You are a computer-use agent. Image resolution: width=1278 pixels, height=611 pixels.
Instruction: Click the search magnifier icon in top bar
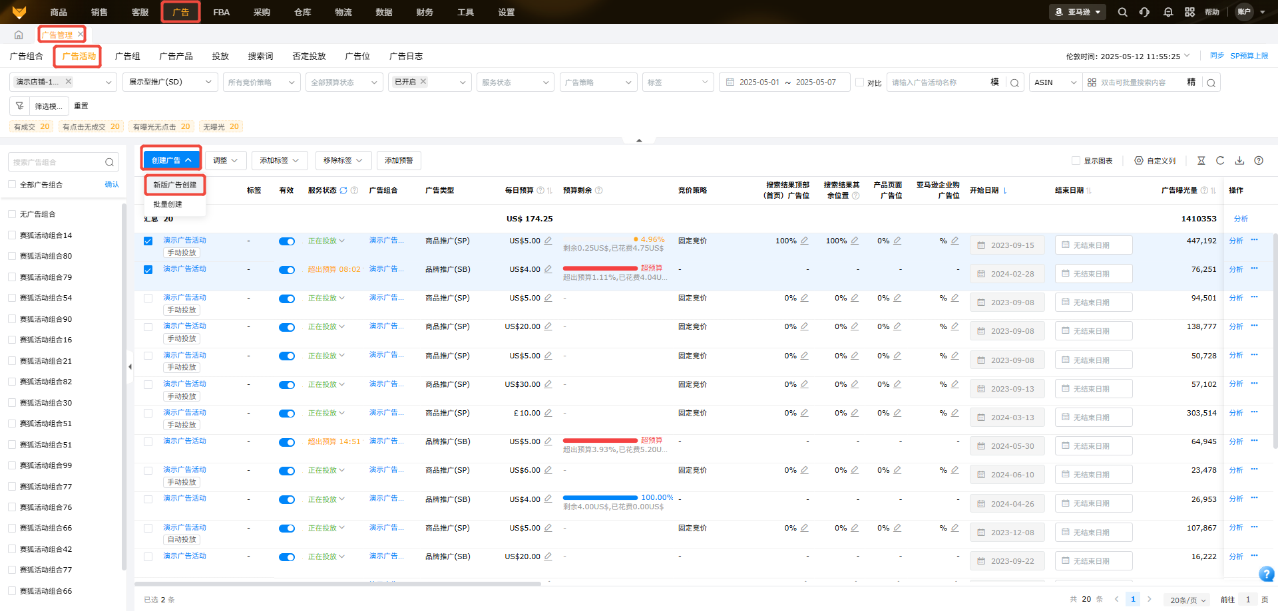tap(1122, 12)
